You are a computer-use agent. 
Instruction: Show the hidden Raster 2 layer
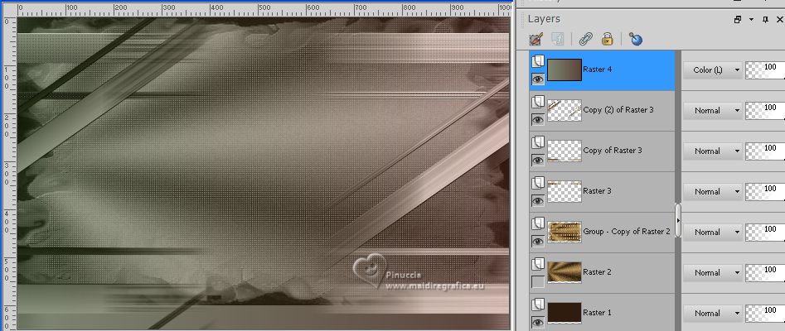538,282
